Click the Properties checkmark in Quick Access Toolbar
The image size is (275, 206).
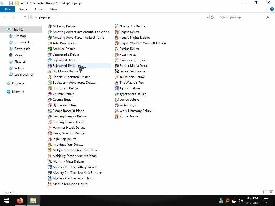click(11, 3)
